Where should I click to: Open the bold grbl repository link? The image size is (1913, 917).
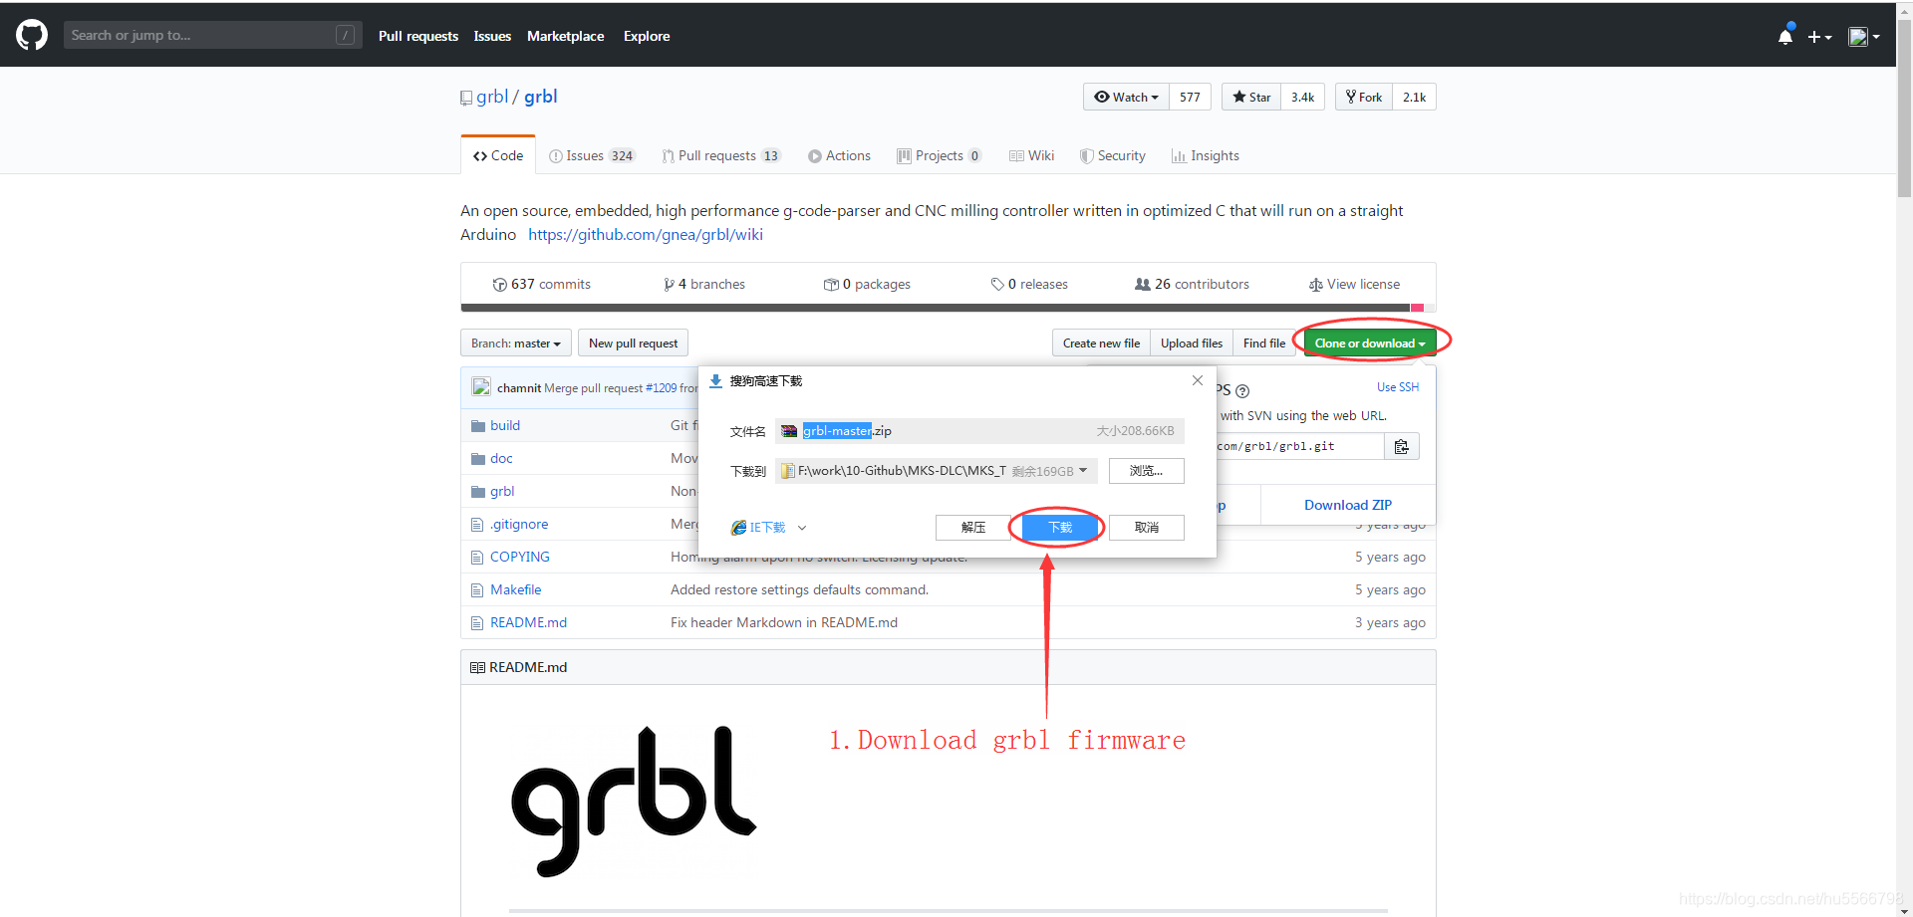(x=541, y=97)
